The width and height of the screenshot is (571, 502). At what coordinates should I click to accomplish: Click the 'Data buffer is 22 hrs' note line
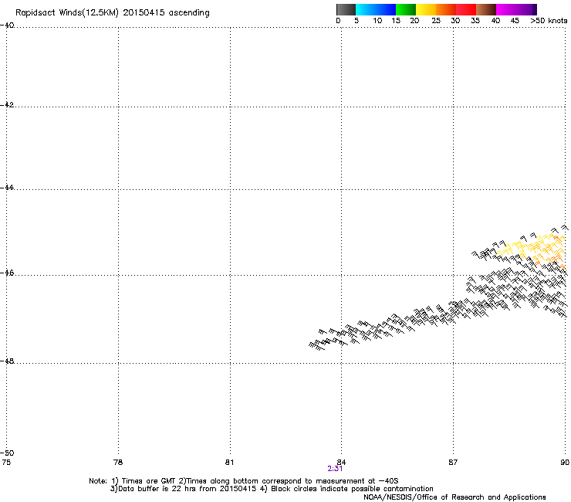click(272, 489)
